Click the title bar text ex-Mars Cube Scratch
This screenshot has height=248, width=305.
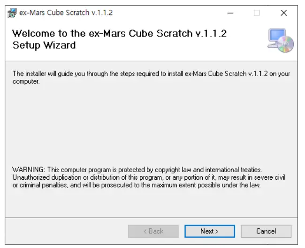tap(66, 13)
